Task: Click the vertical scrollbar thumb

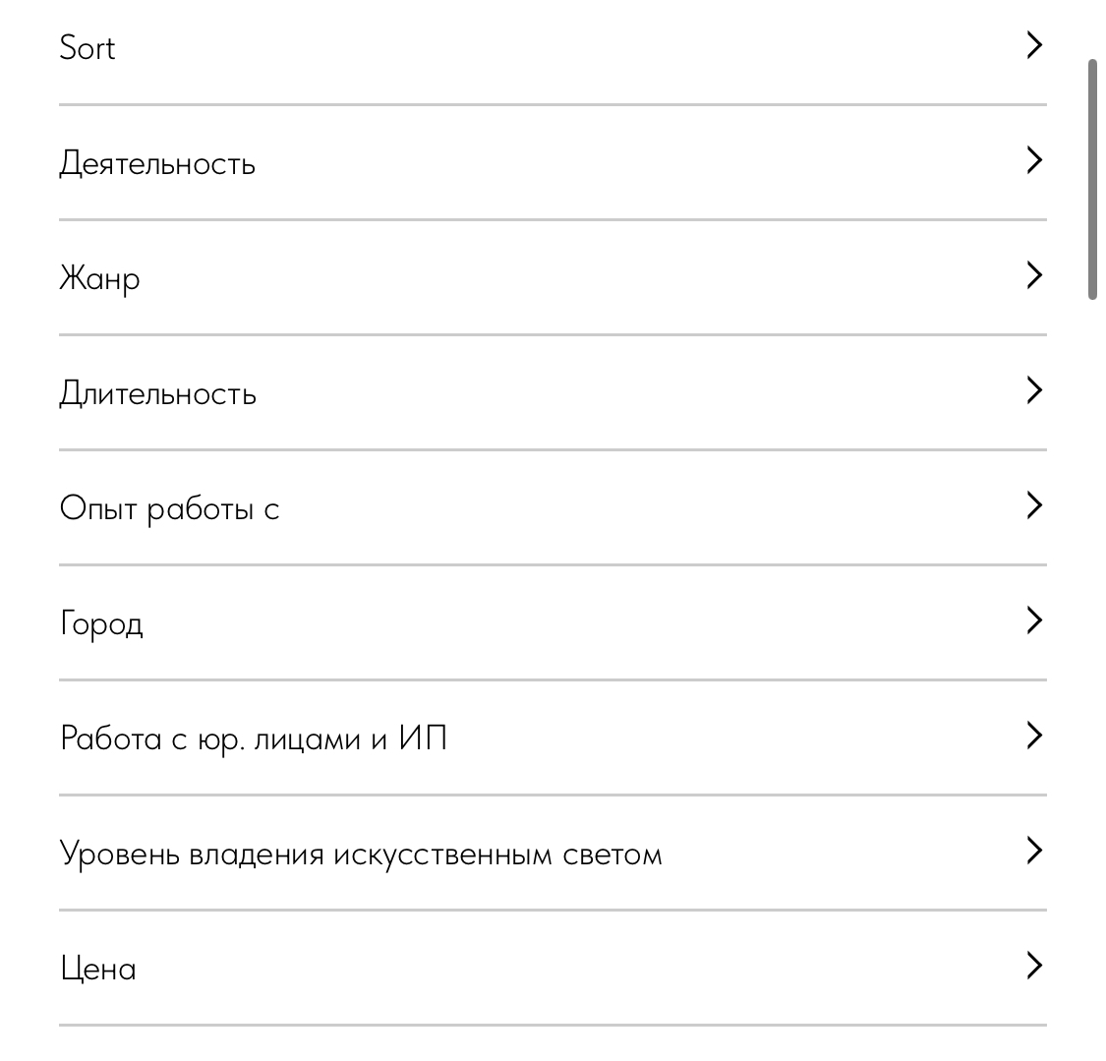Action: pos(1092,180)
